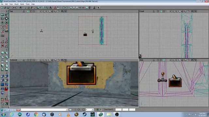Open the Edit menu

click(6, 4)
